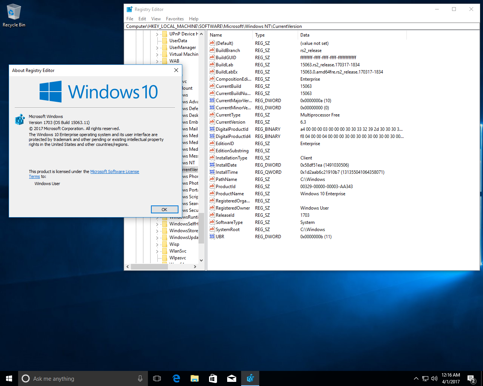This screenshot has width=483, height=386.
Task: Click the UBR DWORD value icon
Action: click(212, 236)
